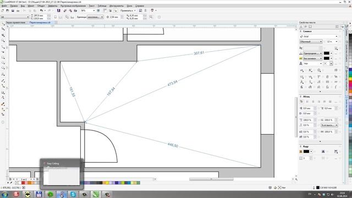Switch to the Перепланировка.cdr document tab
The image size is (352, 198).
click(40, 23)
